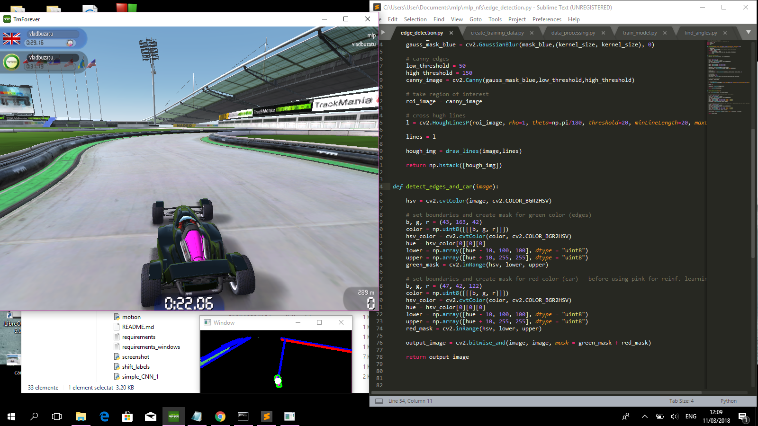Open the Goto menu

tap(476, 19)
